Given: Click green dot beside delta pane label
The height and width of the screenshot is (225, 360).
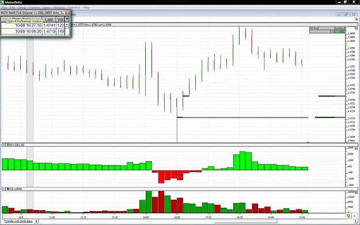Looking at the screenshot, I should (x=8, y=145).
